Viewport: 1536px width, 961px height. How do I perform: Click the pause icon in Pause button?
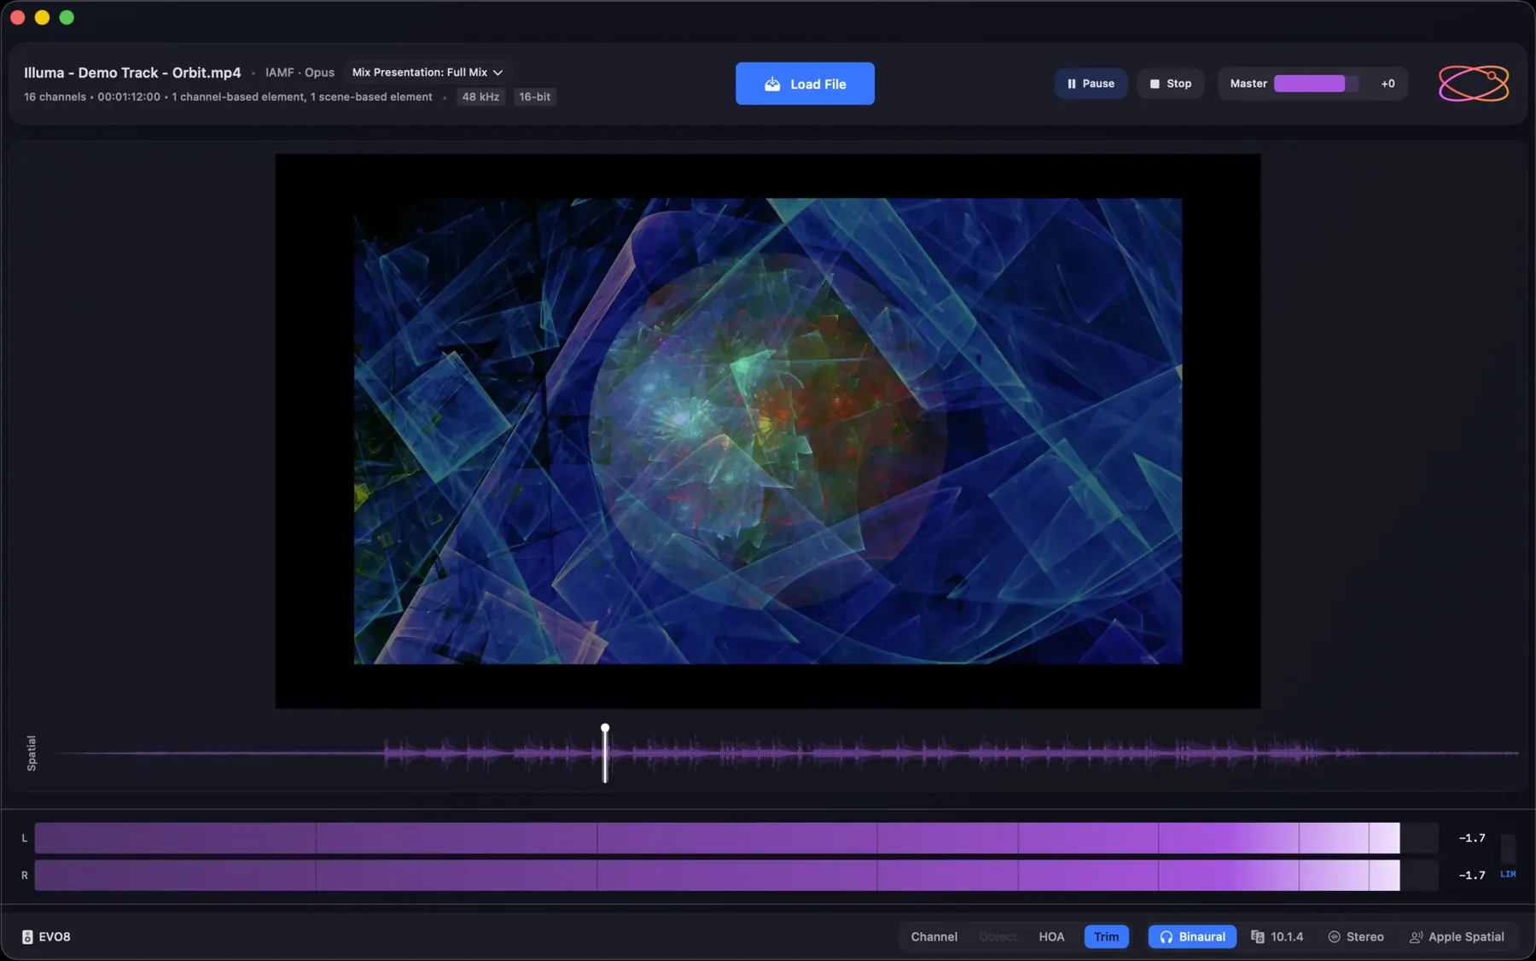[x=1072, y=84]
